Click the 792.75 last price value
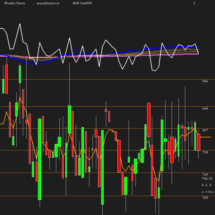The image size is (215, 215). point(207,178)
